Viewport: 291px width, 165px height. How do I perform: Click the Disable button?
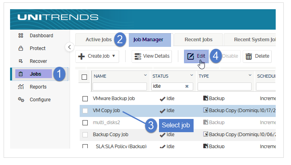coord(230,56)
